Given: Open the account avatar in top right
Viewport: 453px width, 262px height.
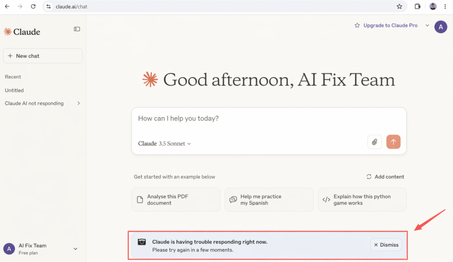Looking at the screenshot, I should pos(441,27).
